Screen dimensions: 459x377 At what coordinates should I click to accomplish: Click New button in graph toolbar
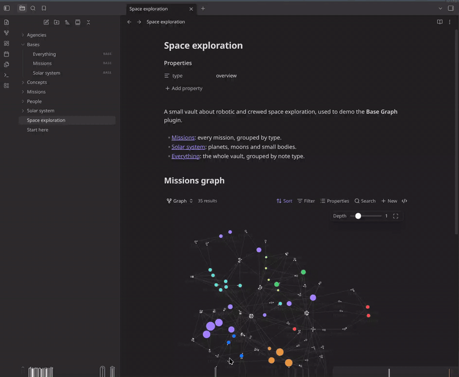point(389,201)
